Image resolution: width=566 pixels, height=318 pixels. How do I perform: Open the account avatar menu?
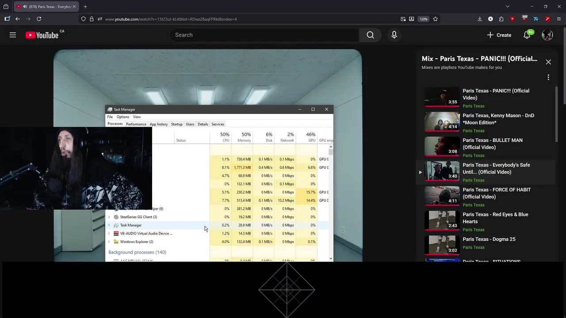click(x=547, y=35)
